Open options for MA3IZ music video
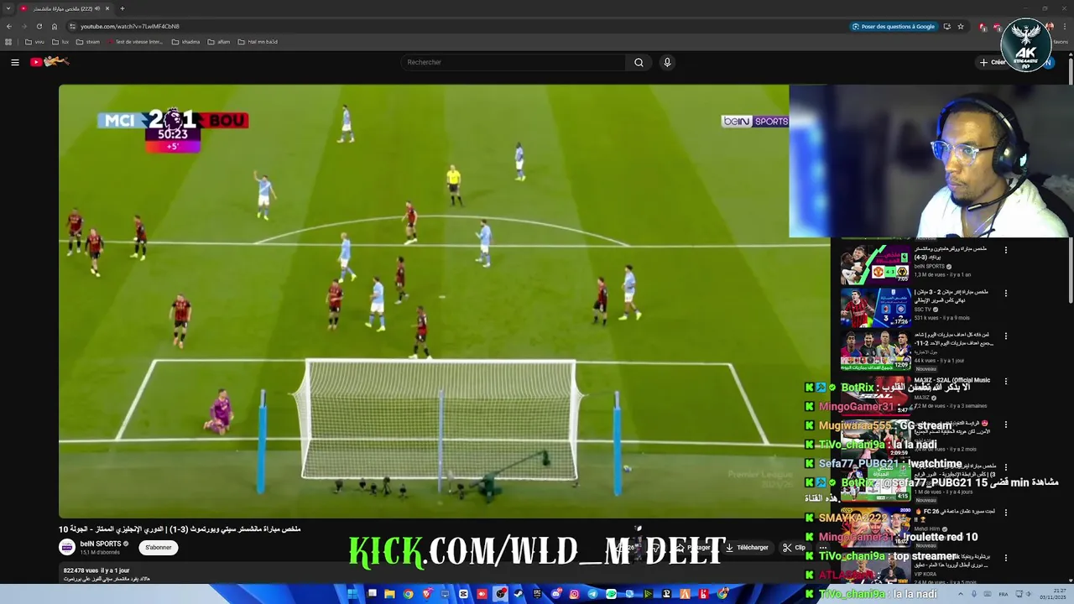Viewport: 1074px width, 604px height. [1005, 380]
